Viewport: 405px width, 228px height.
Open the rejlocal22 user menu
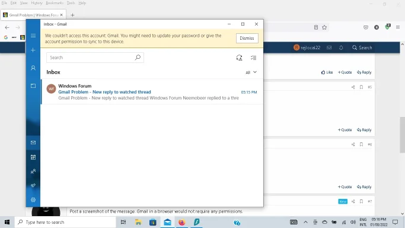[x=307, y=47]
